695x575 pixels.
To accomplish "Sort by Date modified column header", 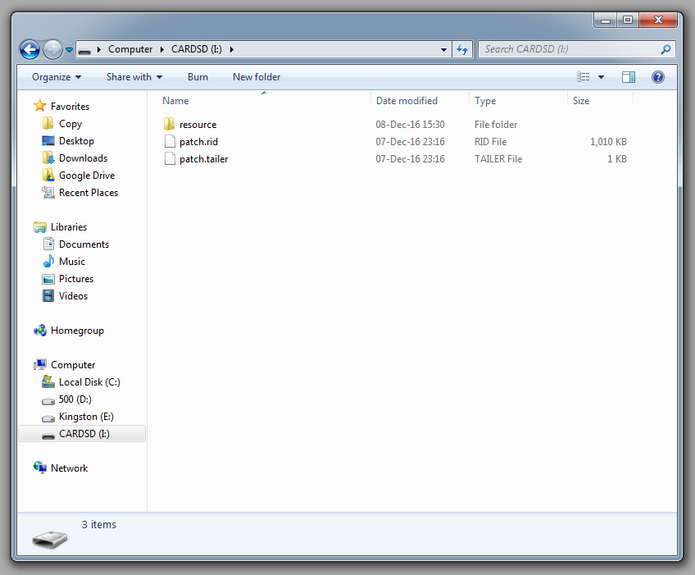I will (x=407, y=101).
